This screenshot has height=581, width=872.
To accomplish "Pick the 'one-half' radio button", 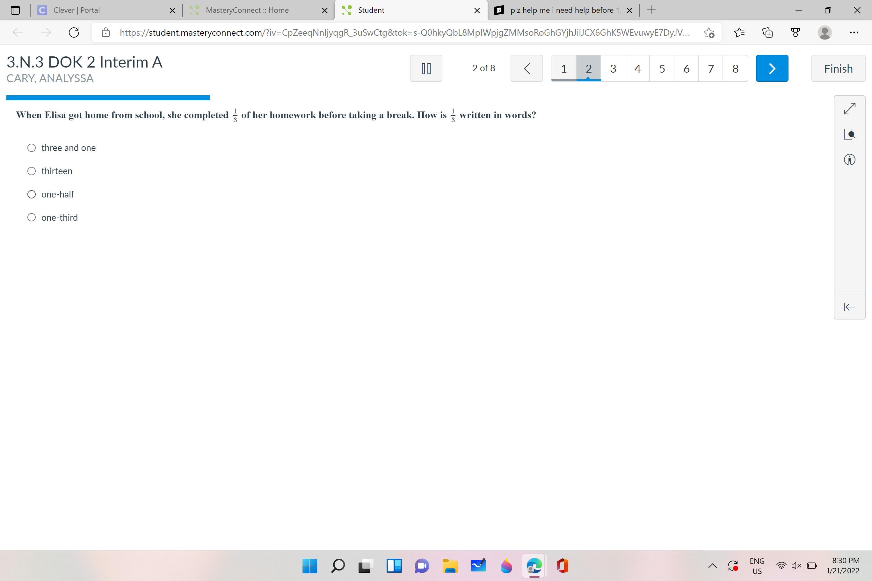I will click(32, 195).
